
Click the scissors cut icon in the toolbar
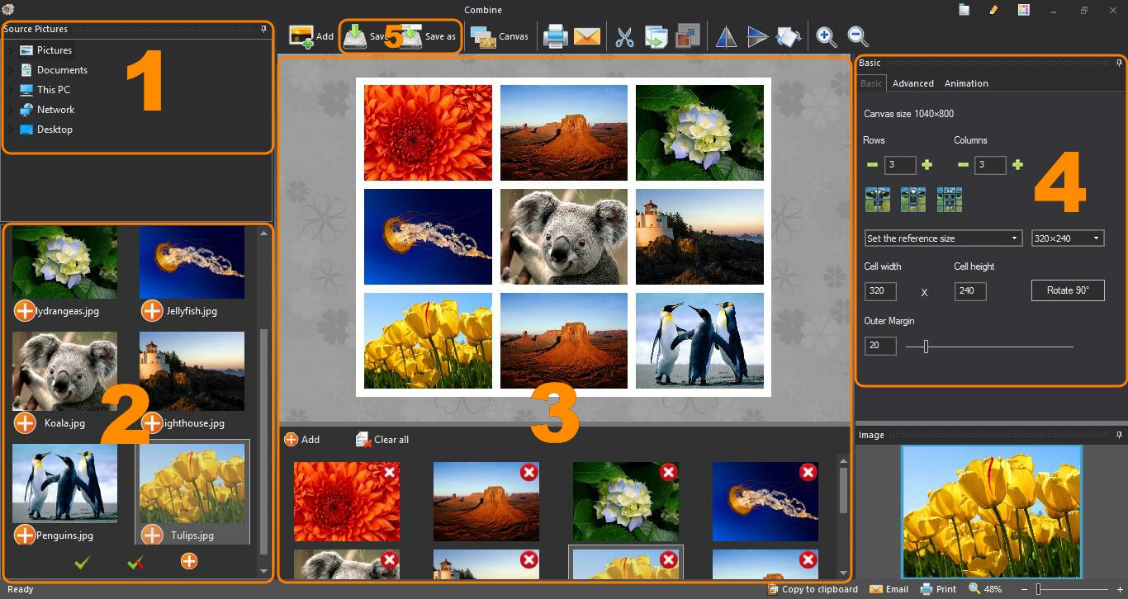tap(625, 36)
